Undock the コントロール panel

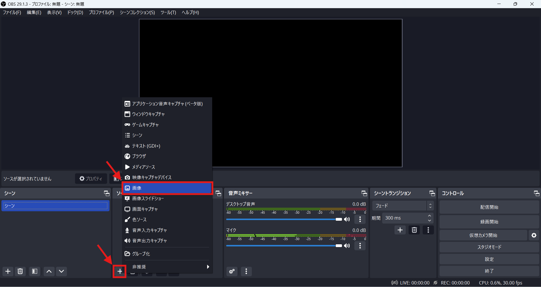(x=536, y=193)
